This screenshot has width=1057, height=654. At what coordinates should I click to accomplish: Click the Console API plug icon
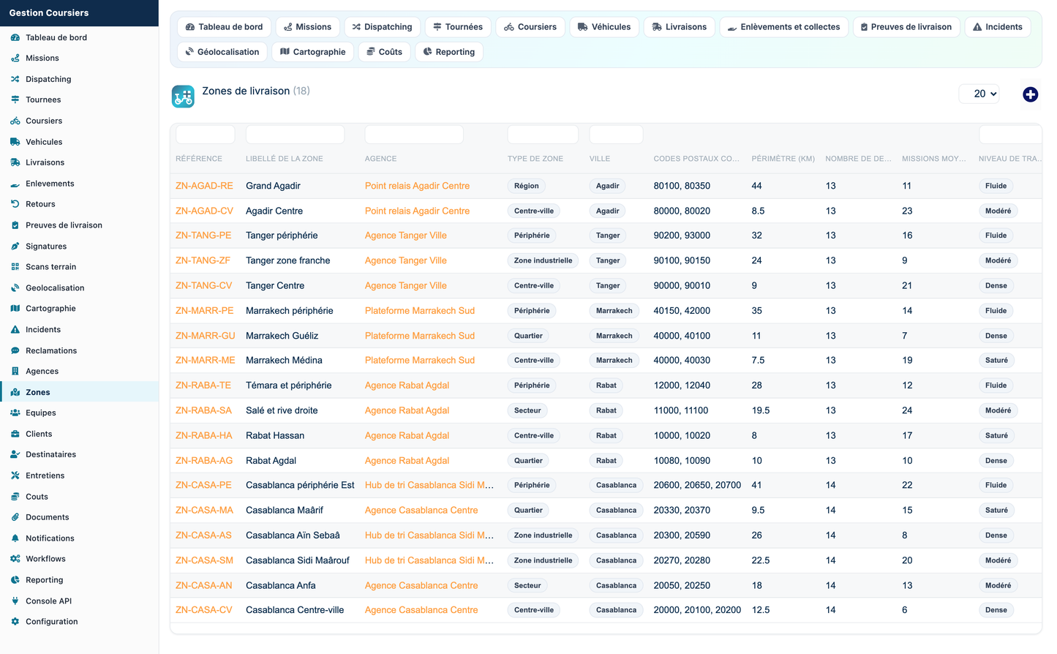15,601
